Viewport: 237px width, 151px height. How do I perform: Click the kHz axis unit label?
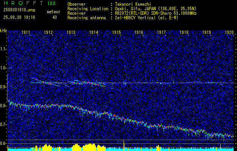[x=3, y=31]
